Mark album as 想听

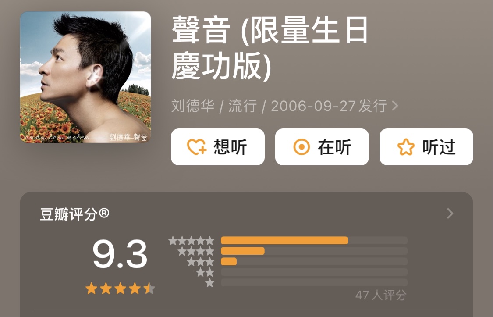pyautogui.click(x=217, y=147)
